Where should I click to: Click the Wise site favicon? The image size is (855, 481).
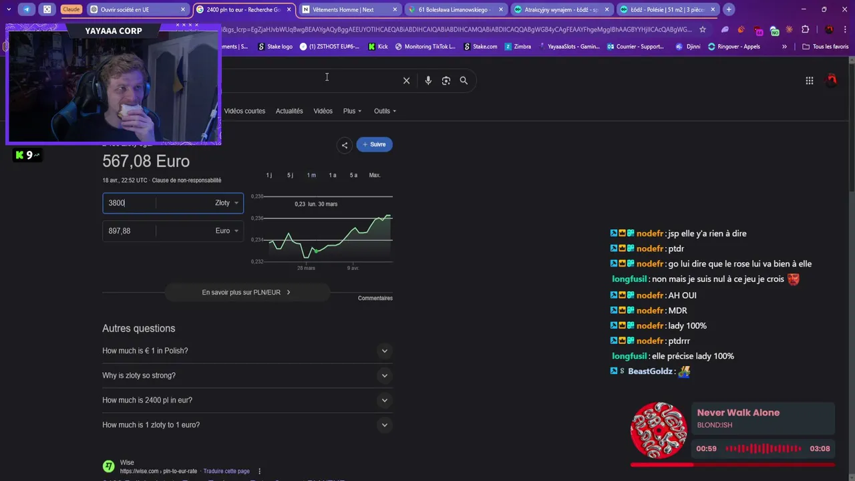108,466
